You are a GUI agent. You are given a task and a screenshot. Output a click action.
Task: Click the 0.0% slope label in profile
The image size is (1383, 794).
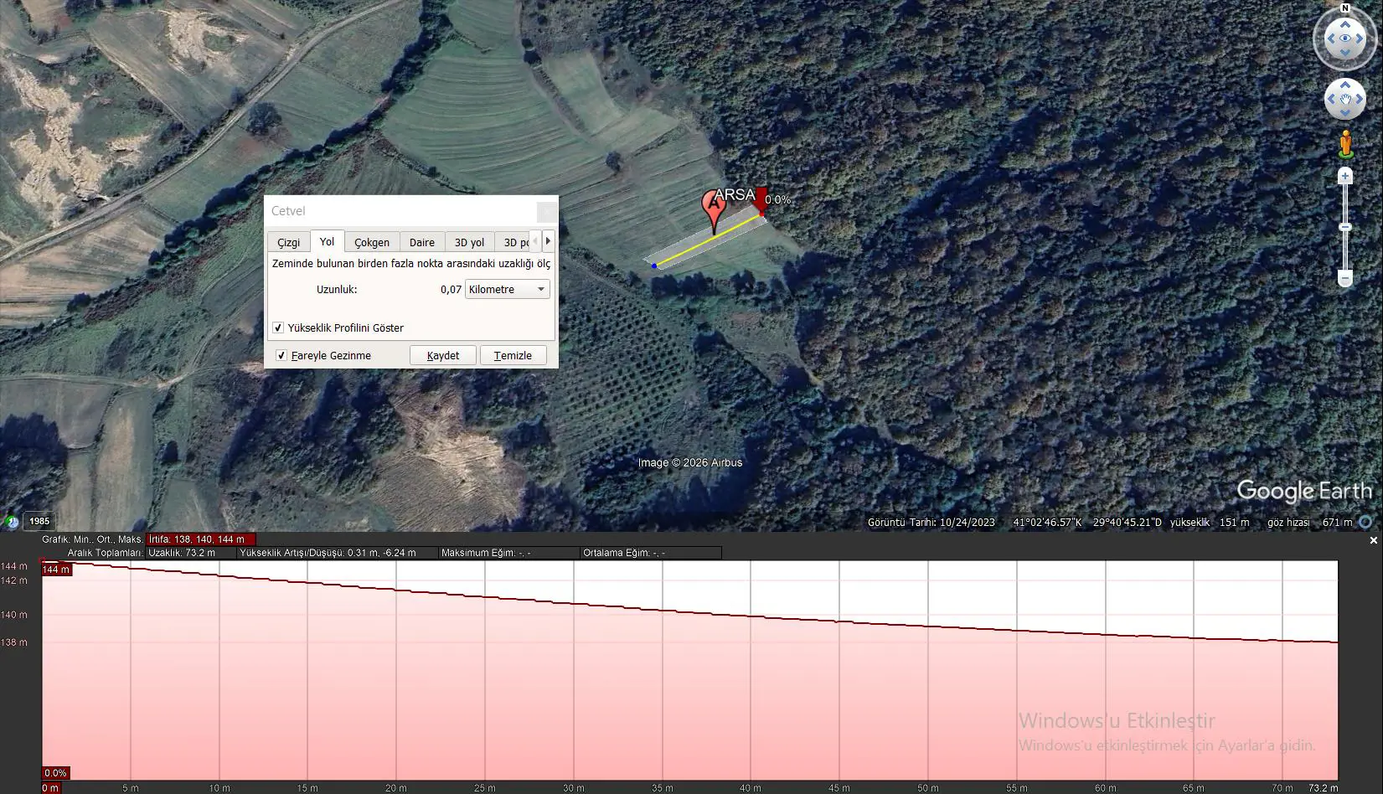click(x=55, y=773)
